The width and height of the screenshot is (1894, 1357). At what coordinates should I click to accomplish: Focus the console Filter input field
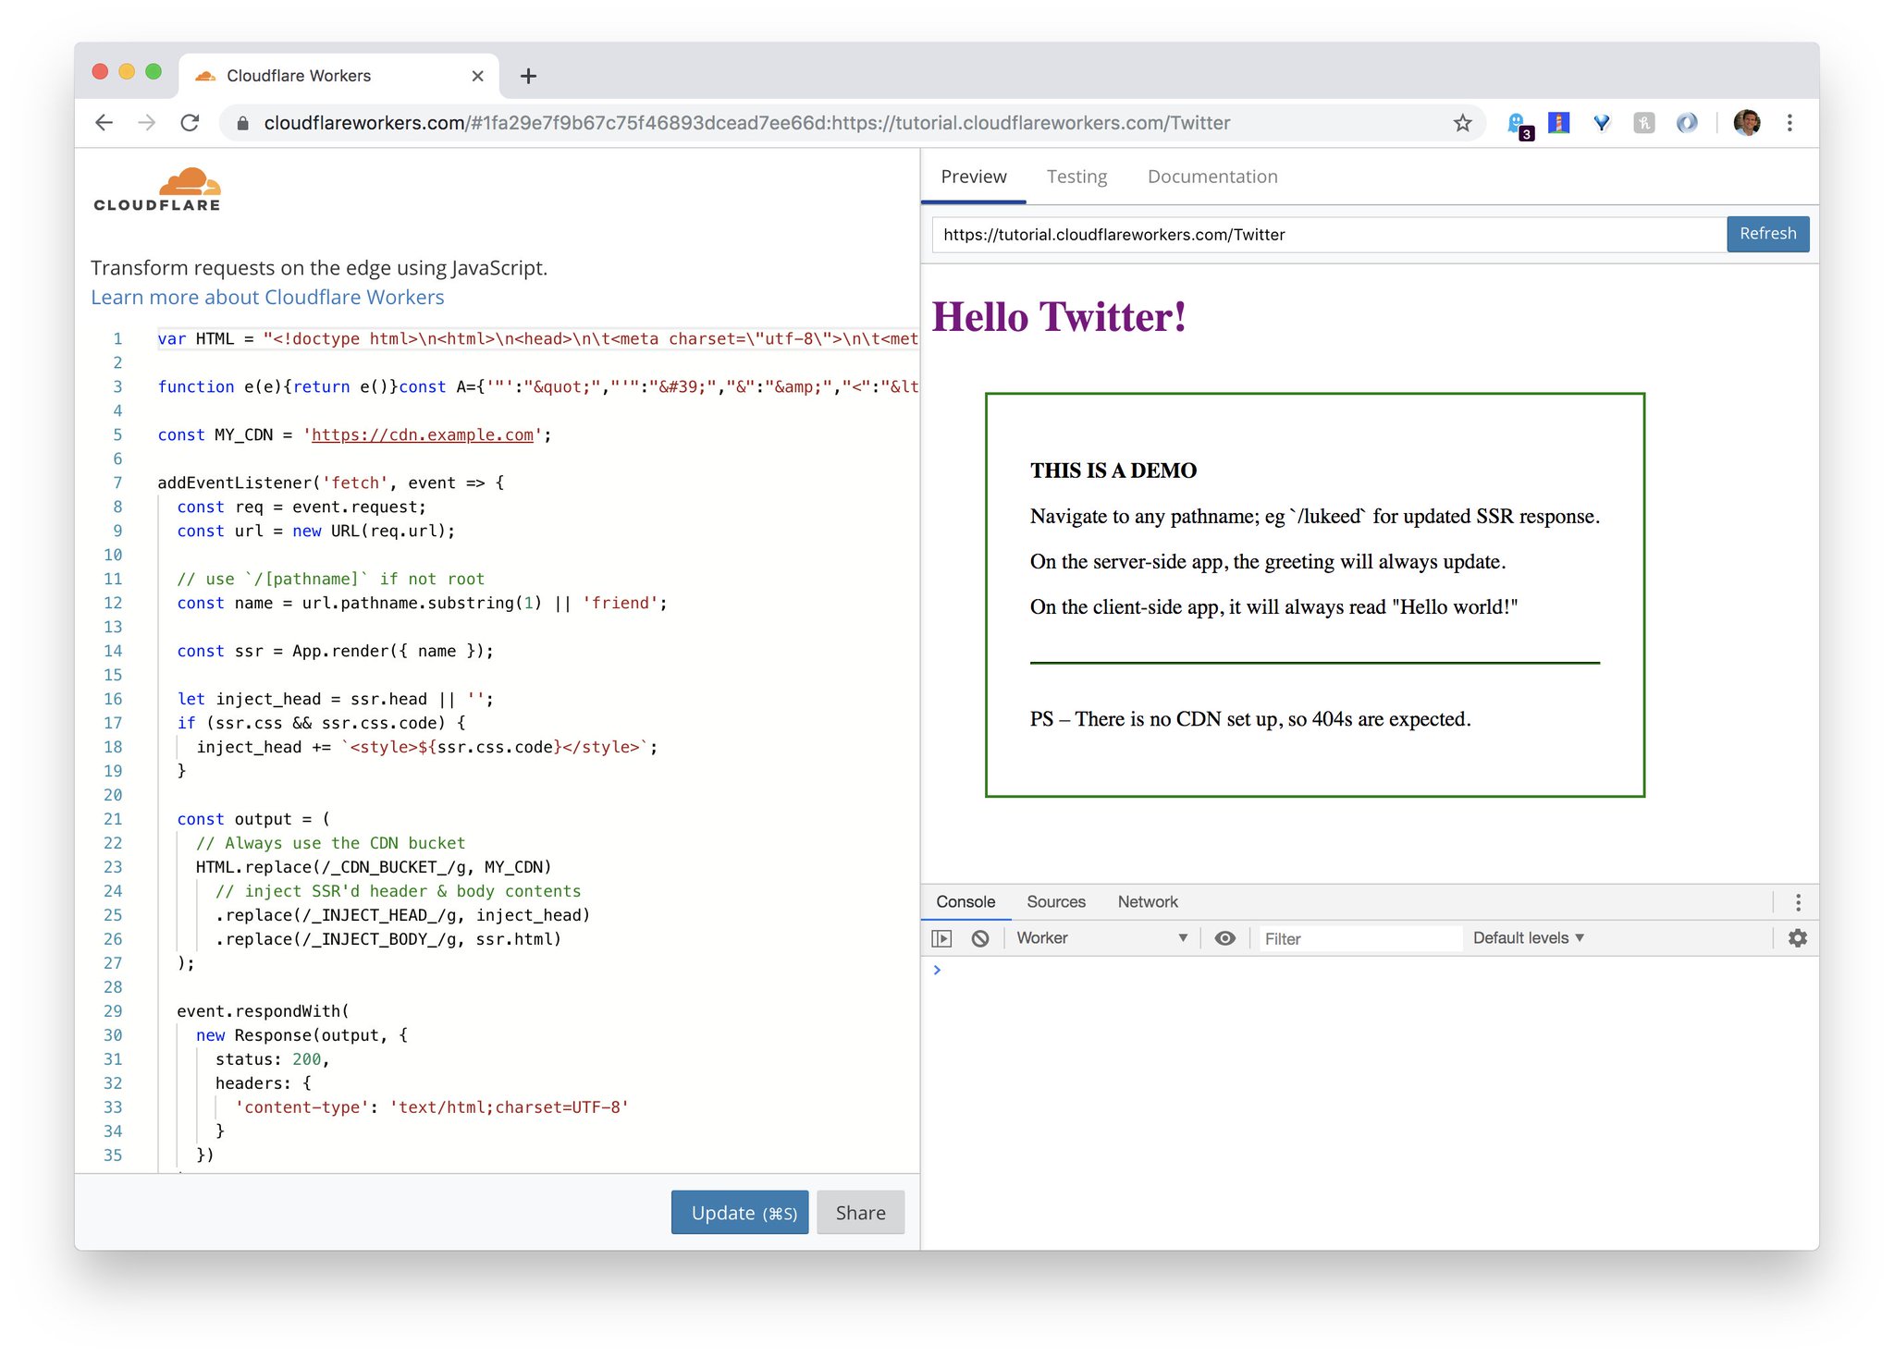tap(1359, 939)
